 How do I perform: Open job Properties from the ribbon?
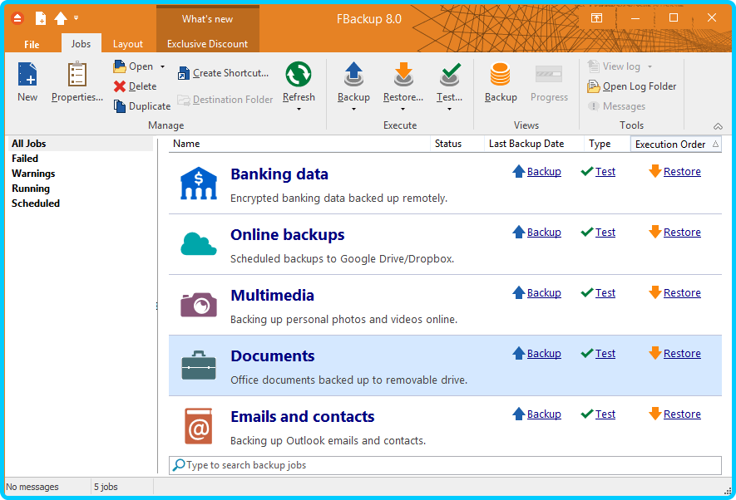[x=77, y=75]
